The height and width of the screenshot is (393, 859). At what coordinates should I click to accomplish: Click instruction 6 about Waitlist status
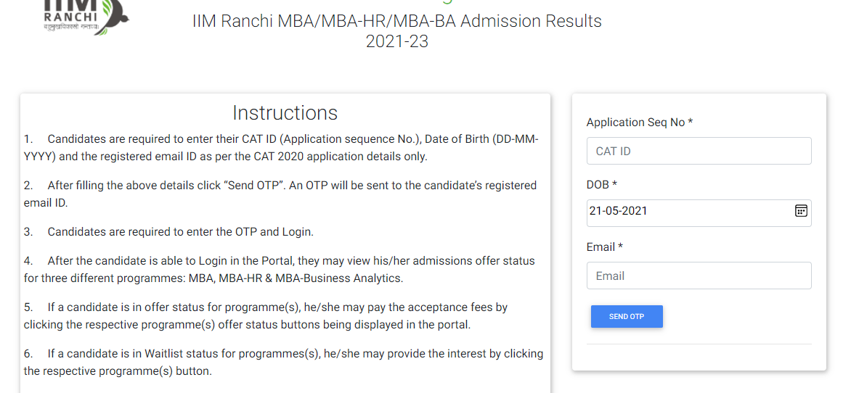point(283,363)
